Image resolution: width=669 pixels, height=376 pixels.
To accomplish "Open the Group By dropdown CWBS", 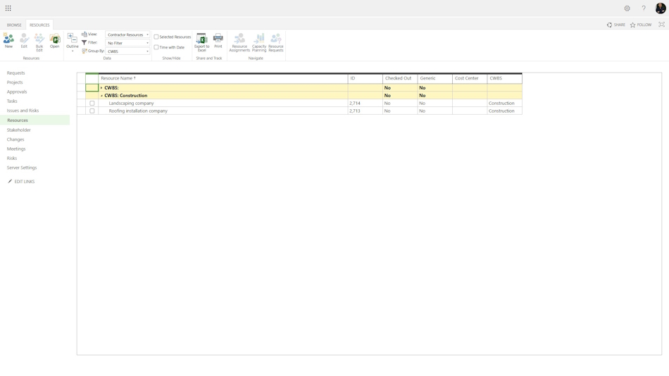I will (x=127, y=51).
